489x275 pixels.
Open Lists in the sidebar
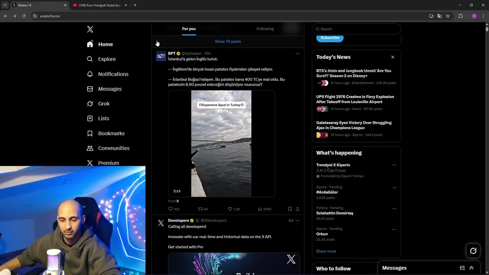(x=98, y=118)
